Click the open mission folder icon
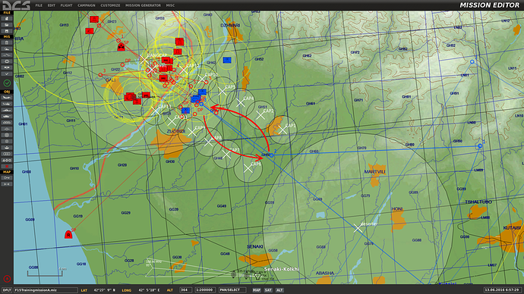524x294 pixels. (x=7, y=25)
